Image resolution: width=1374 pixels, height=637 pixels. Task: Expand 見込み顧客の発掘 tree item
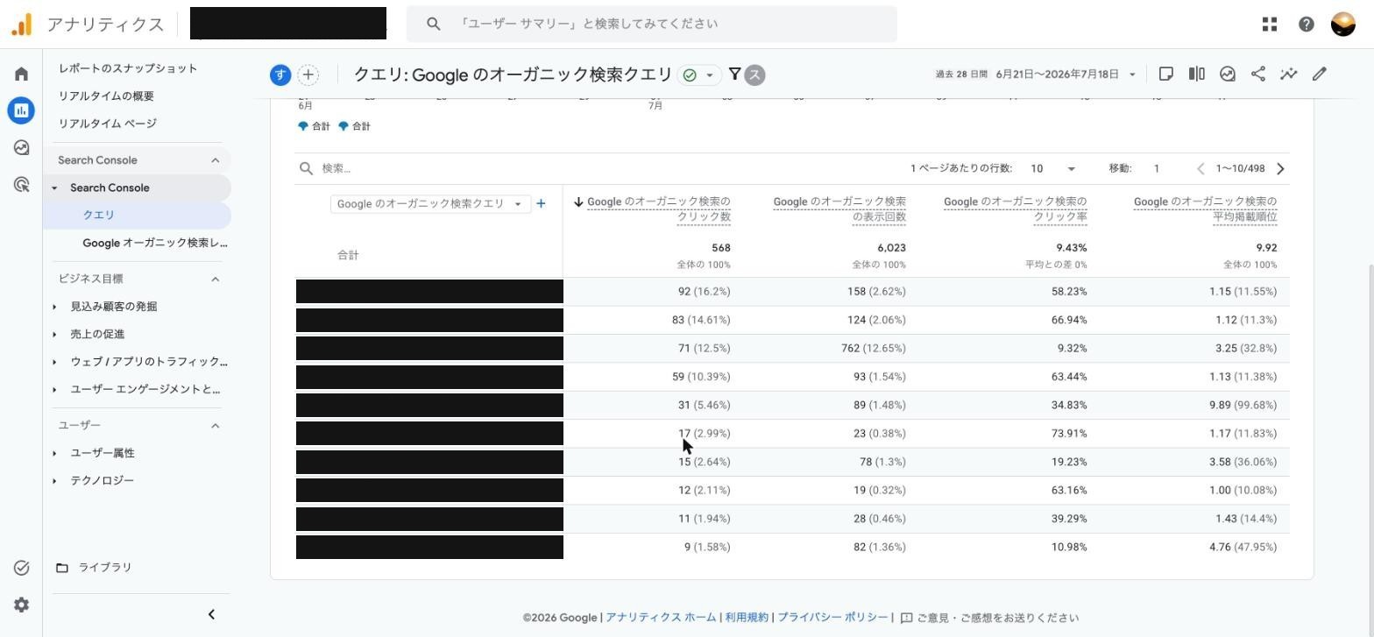point(54,307)
